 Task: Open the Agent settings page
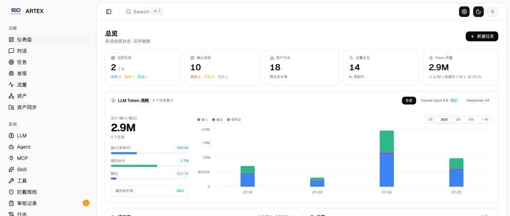pos(49,147)
